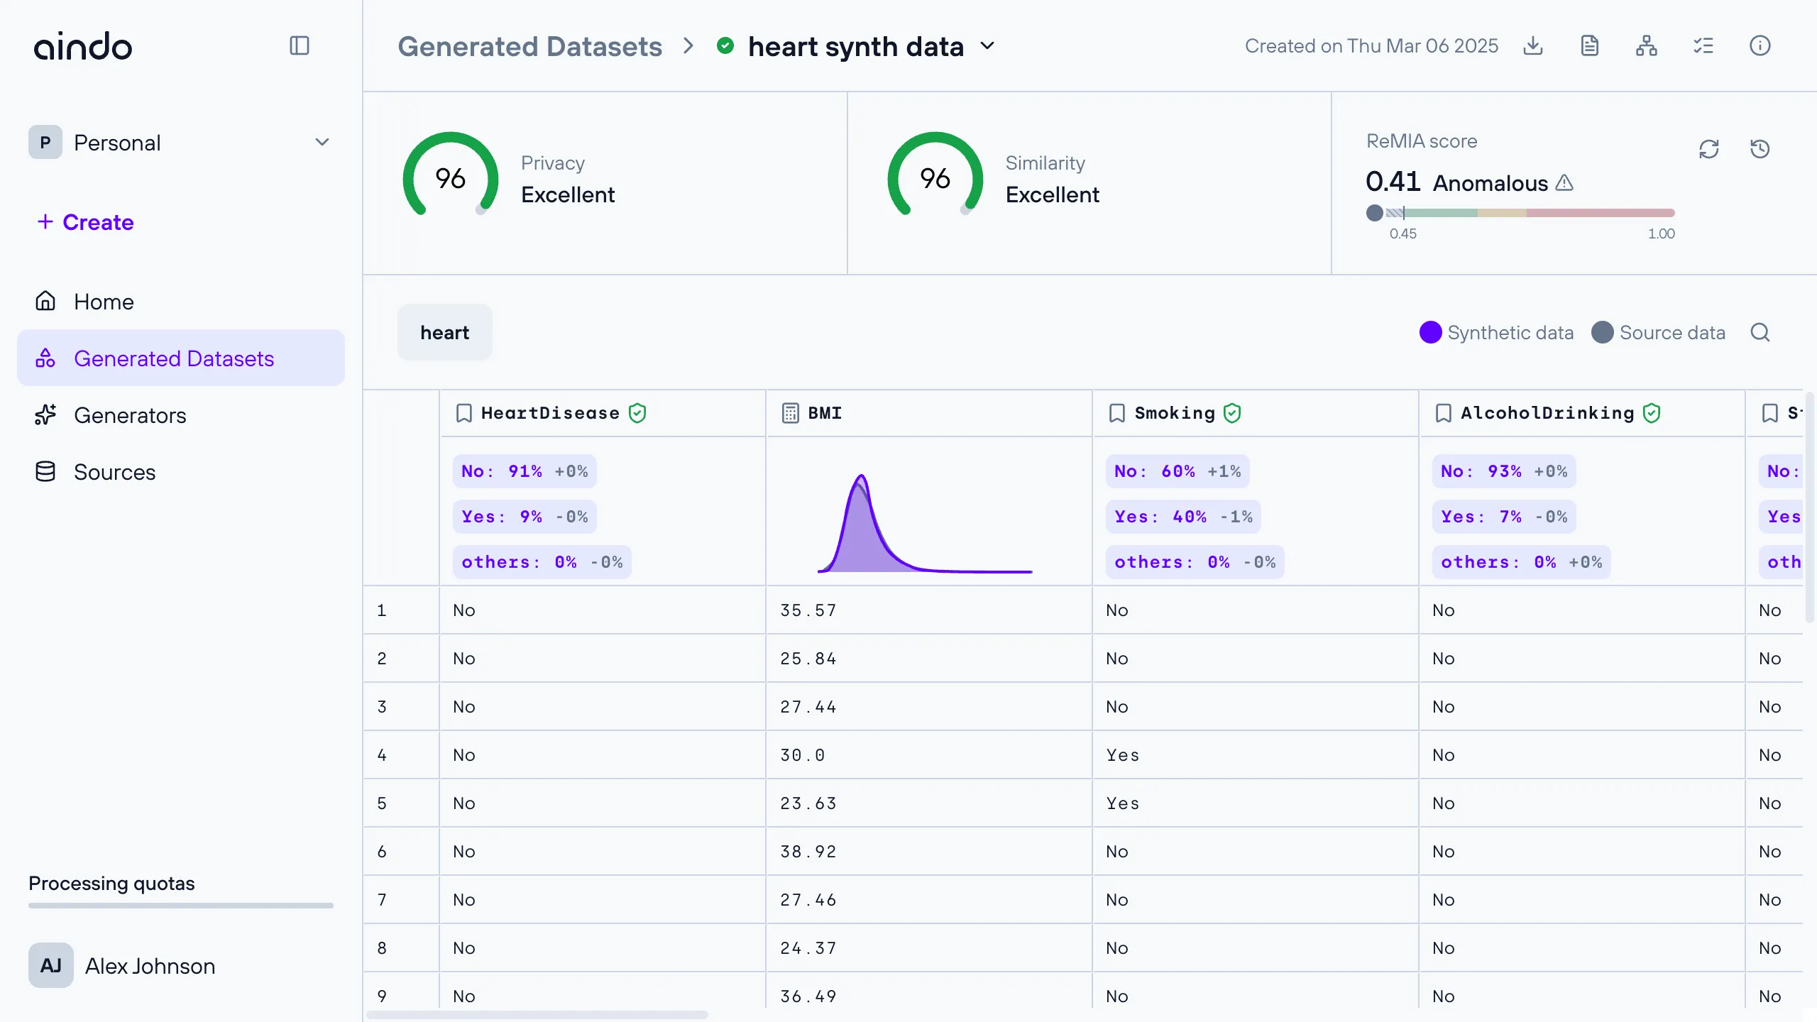This screenshot has width=1817, height=1022.
Task: View ReMIA score history
Action: [1760, 149]
